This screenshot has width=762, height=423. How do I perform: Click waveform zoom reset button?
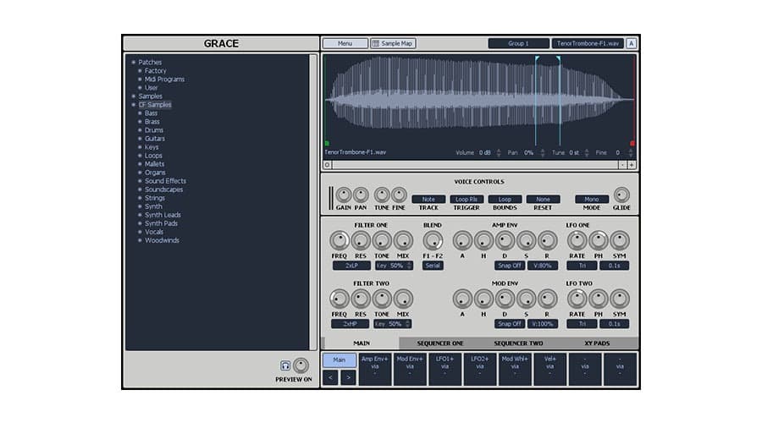pos(327,165)
